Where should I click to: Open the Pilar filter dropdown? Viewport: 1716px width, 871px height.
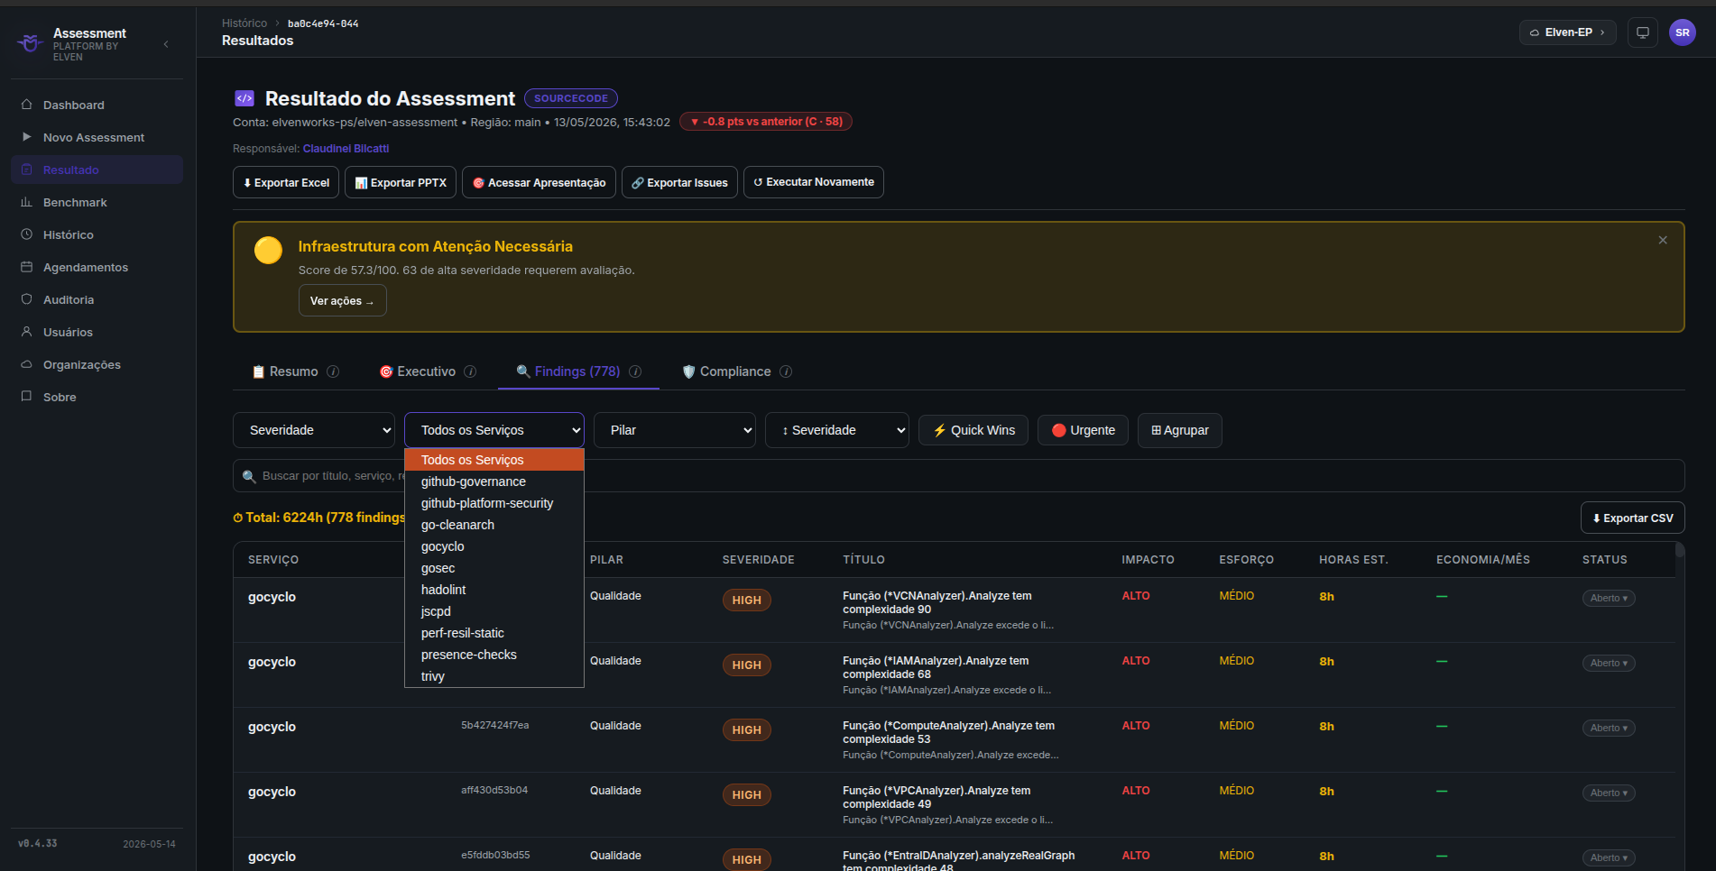675,430
